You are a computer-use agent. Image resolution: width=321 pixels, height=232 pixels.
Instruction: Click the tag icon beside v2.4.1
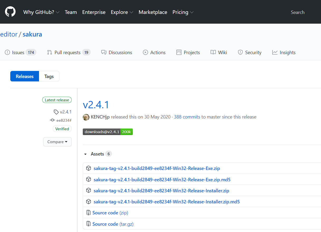(x=56, y=112)
